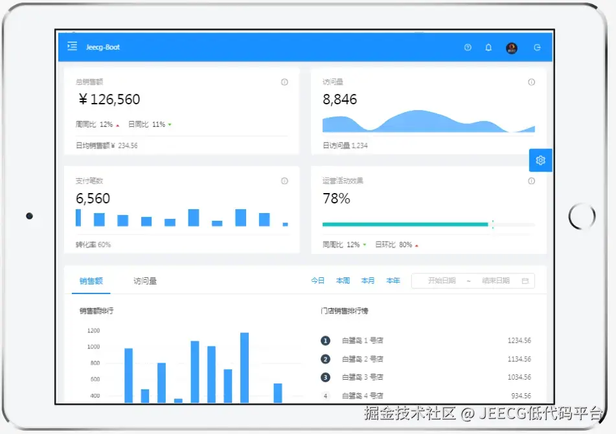
Task: Click the 结束日期 end date field
Action: (x=496, y=280)
